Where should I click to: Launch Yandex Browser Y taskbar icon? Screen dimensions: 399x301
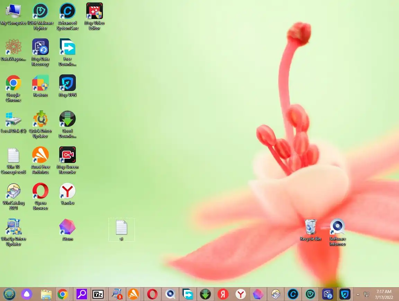[240, 294]
